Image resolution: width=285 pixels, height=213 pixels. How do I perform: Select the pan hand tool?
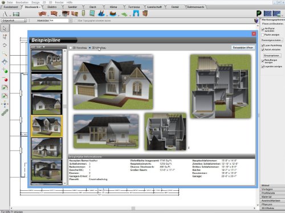5,62
